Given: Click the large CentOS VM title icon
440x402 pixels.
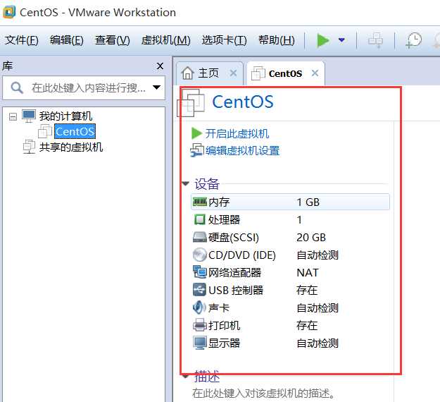Looking at the screenshot, I should 191,103.
